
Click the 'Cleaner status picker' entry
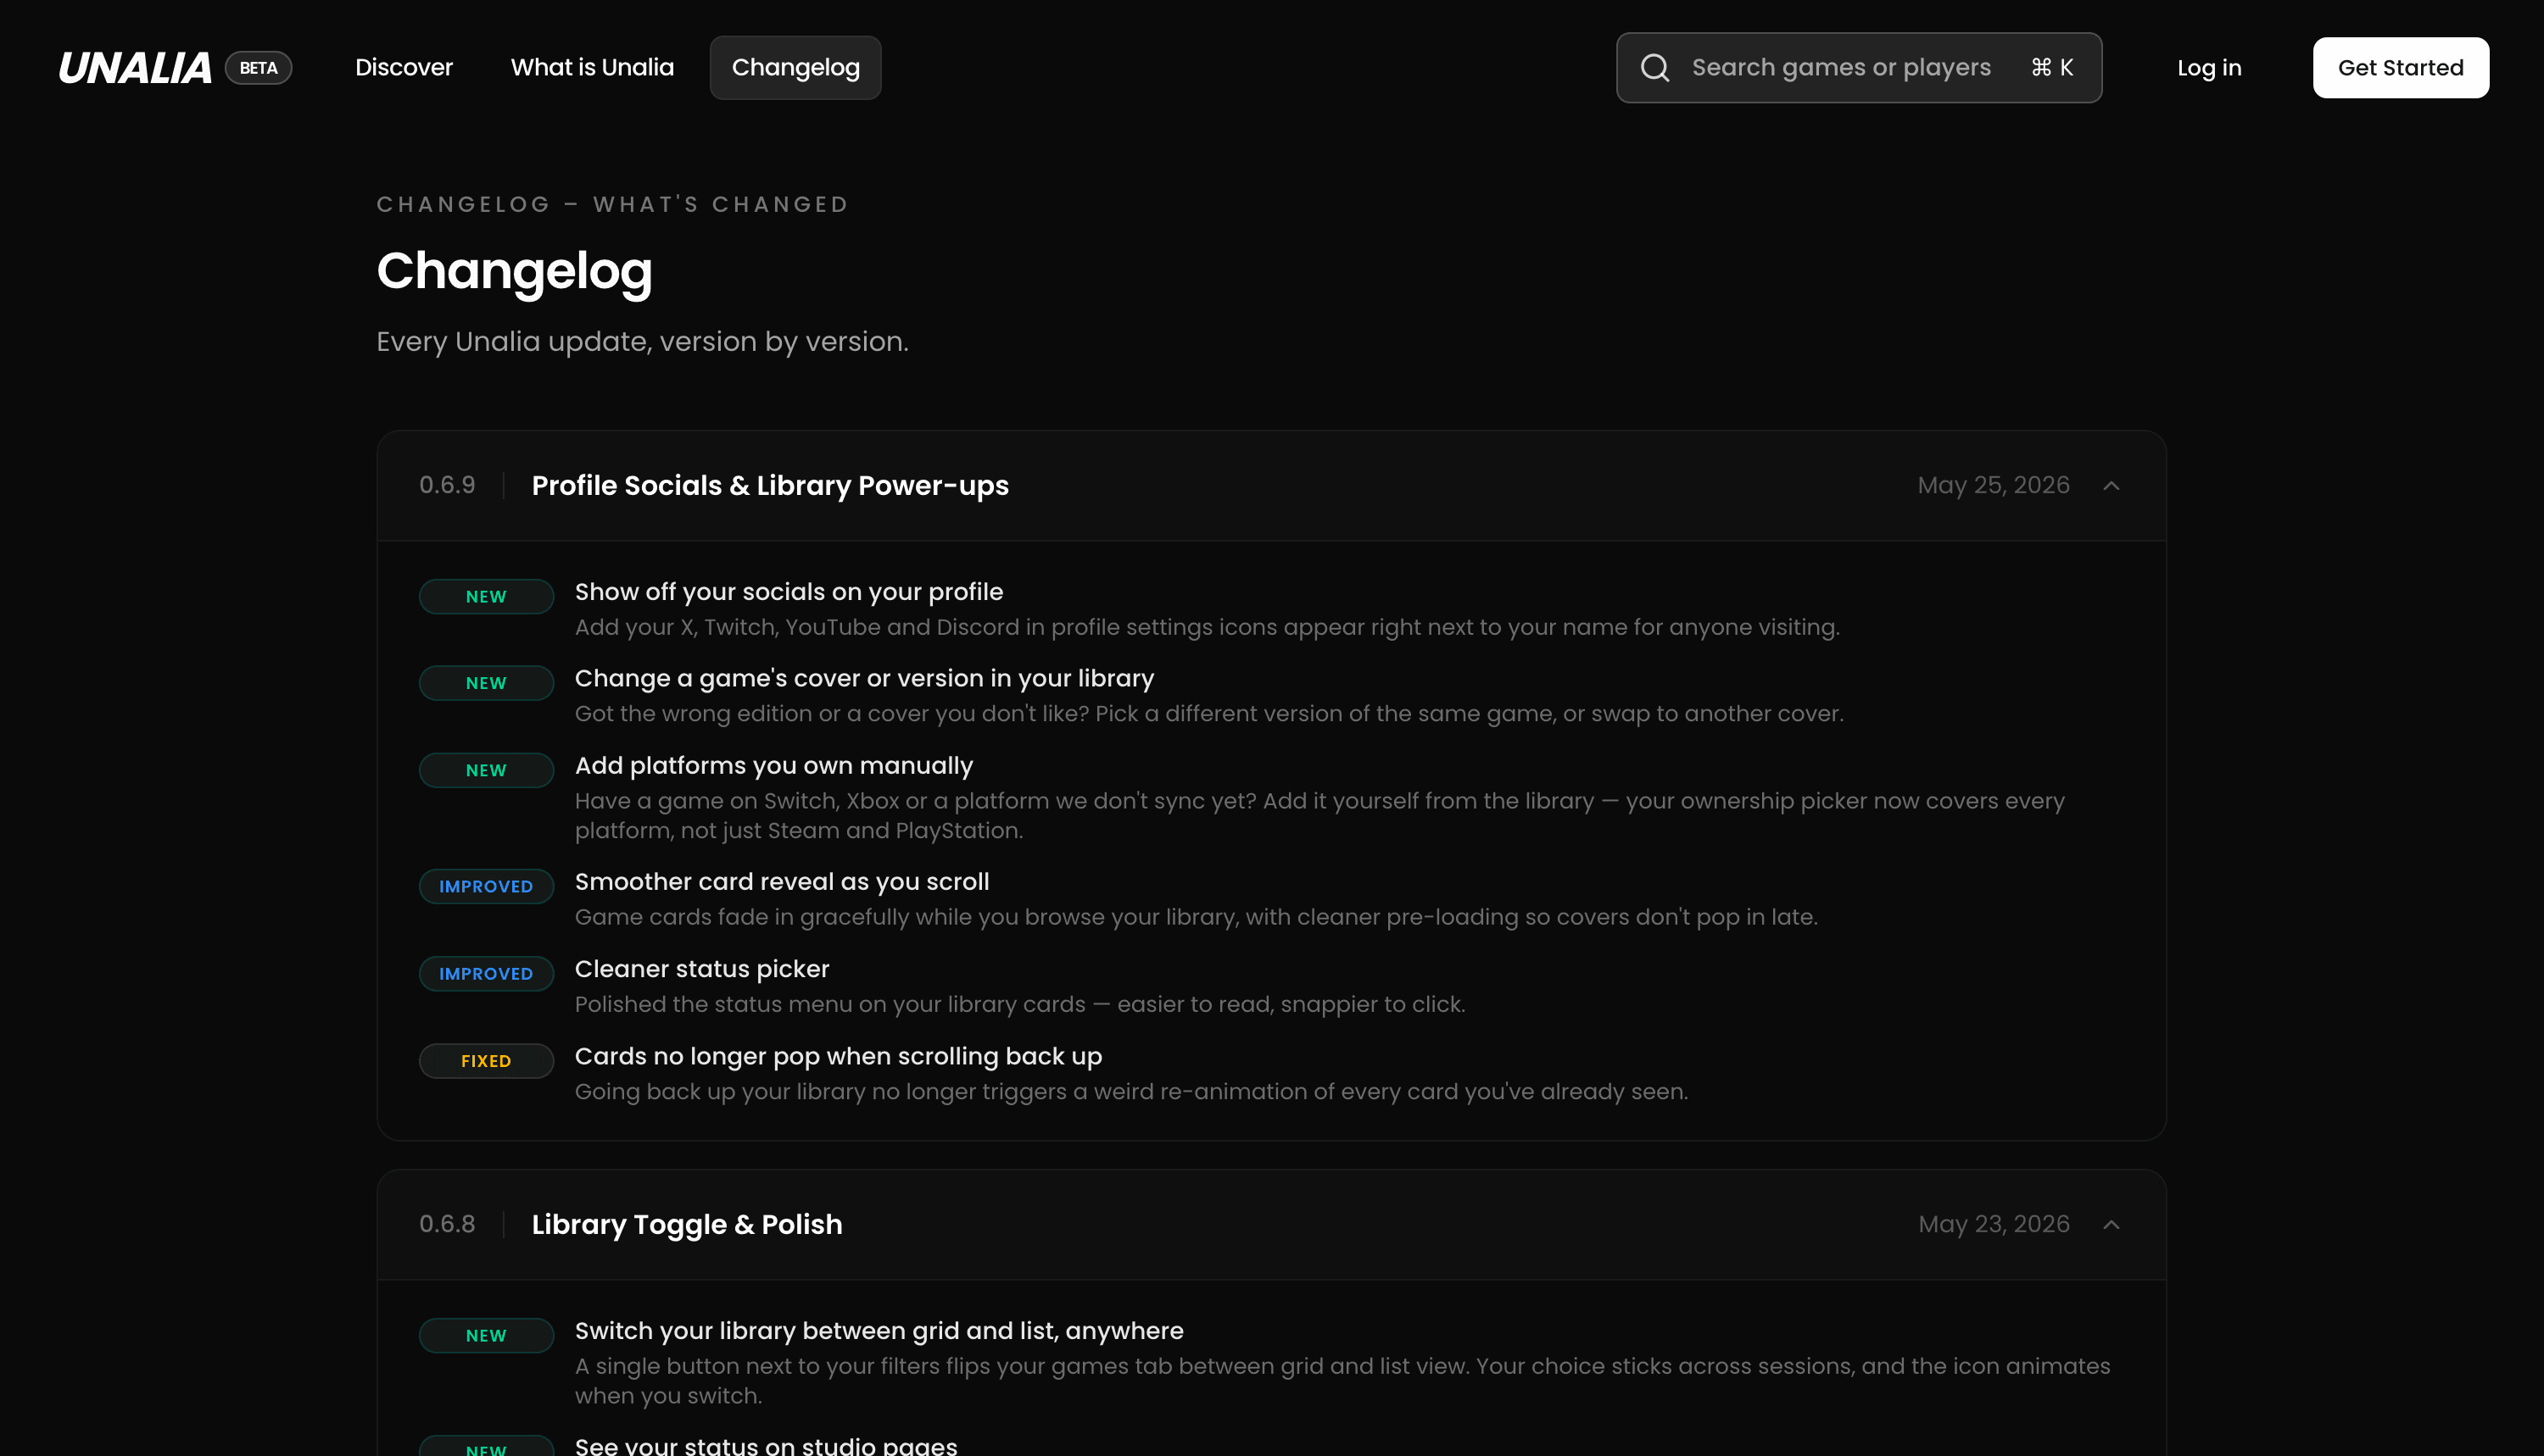(701, 969)
